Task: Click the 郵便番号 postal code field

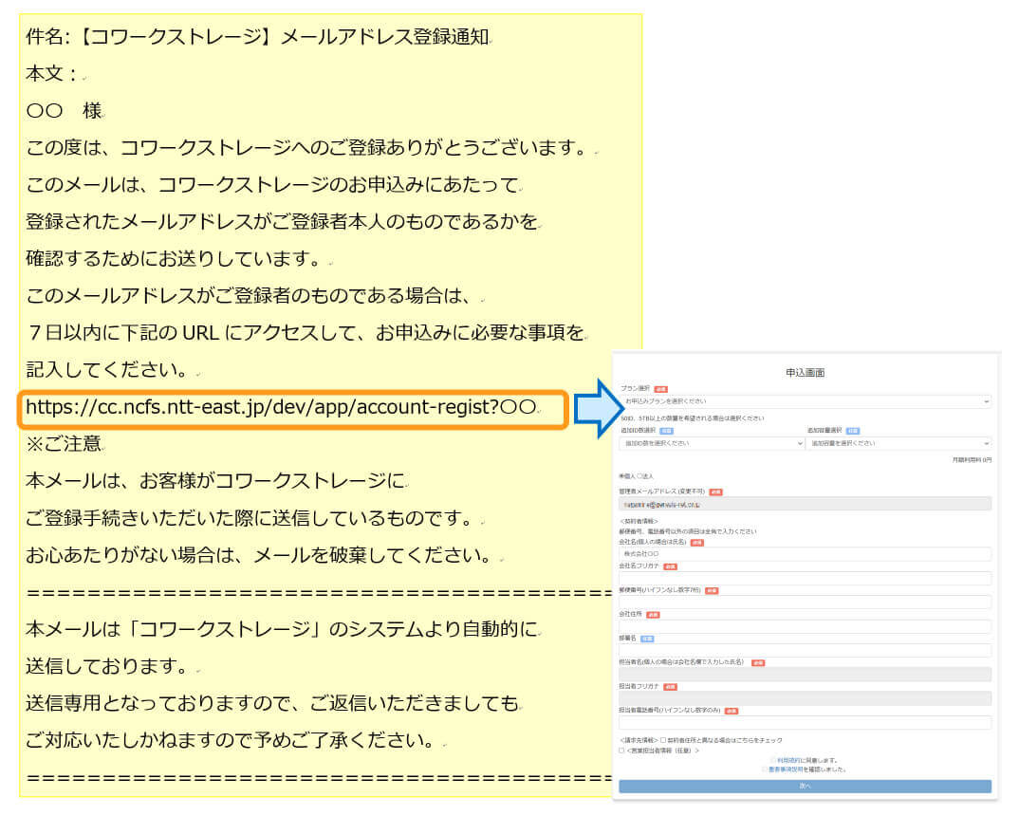Action: pos(805,602)
